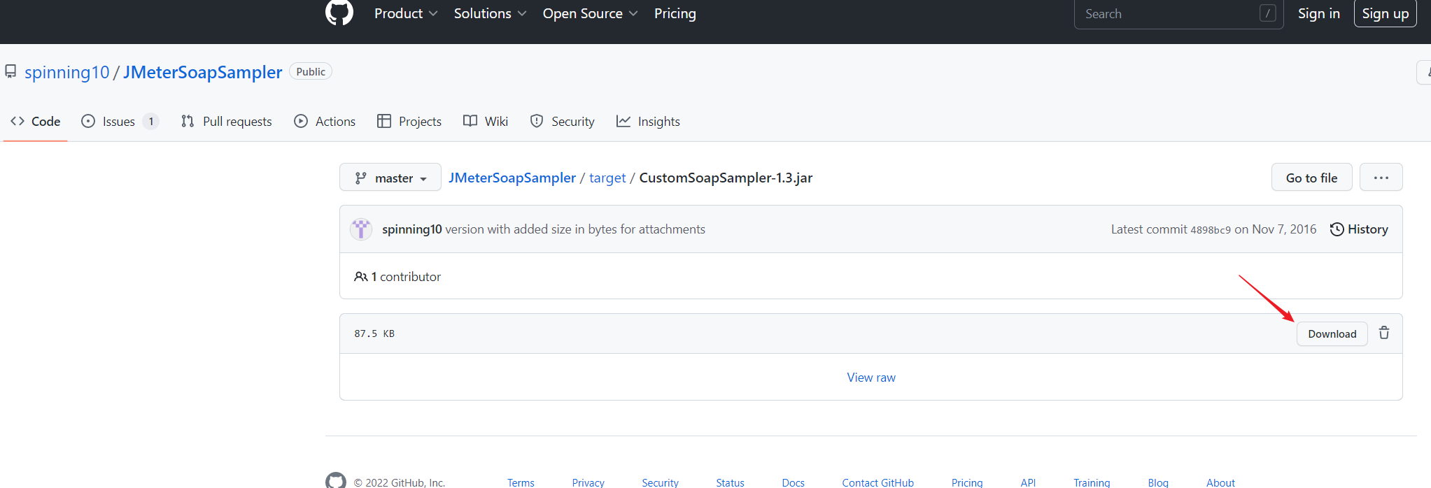Open the target folder breadcrumb link
This screenshot has height=488, width=1431.
click(607, 178)
